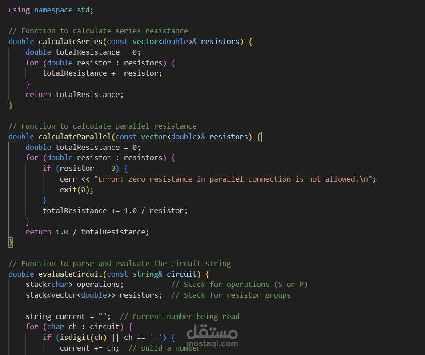Click the calculateParallel function name

click(x=75, y=137)
